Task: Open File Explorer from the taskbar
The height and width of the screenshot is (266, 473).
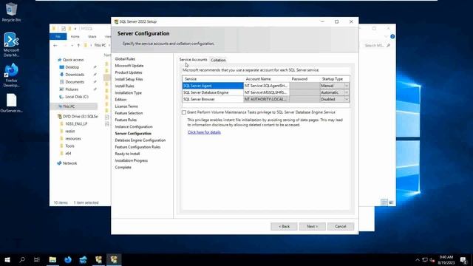Action: [52, 259]
